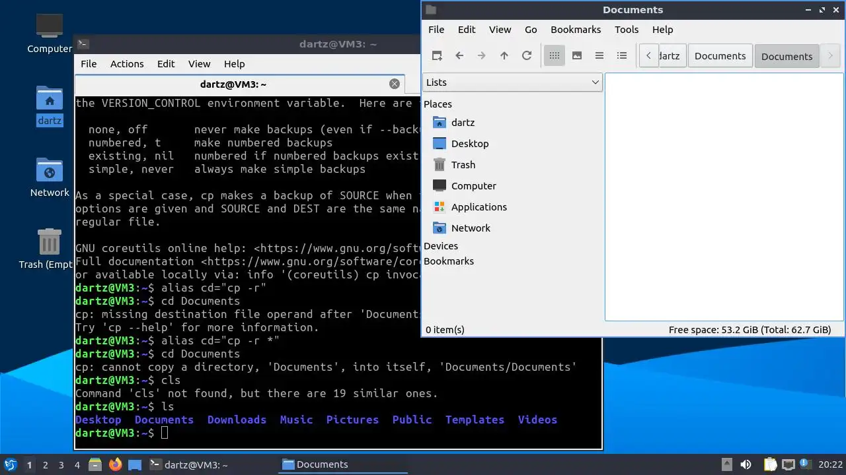
Task: Click Devices section header in sidebar
Action: tap(441, 246)
